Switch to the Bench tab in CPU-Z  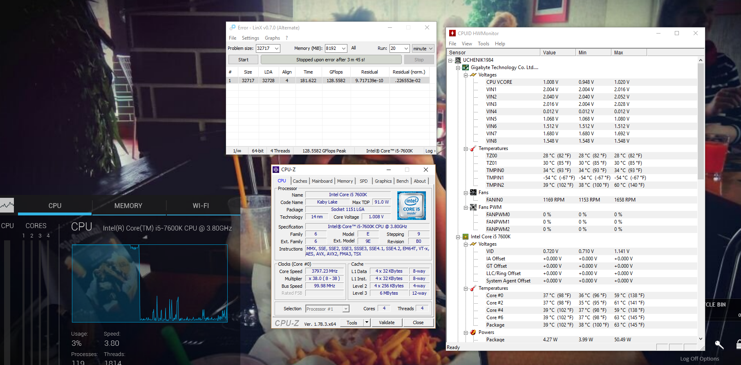point(402,181)
